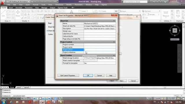
Task: Click Edit Custom Properties button
Action: point(68,76)
